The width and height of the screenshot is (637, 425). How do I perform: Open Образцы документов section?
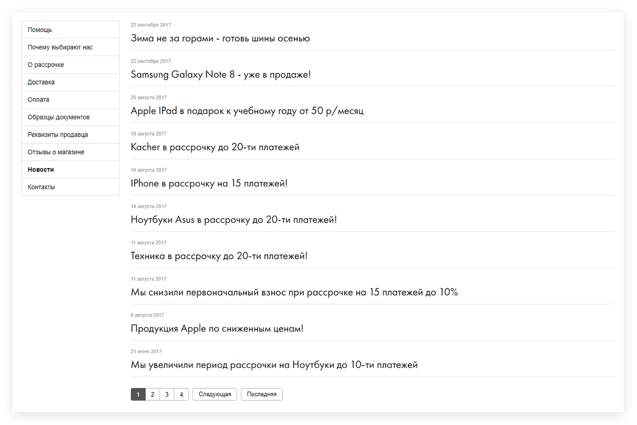tap(70, 117)
